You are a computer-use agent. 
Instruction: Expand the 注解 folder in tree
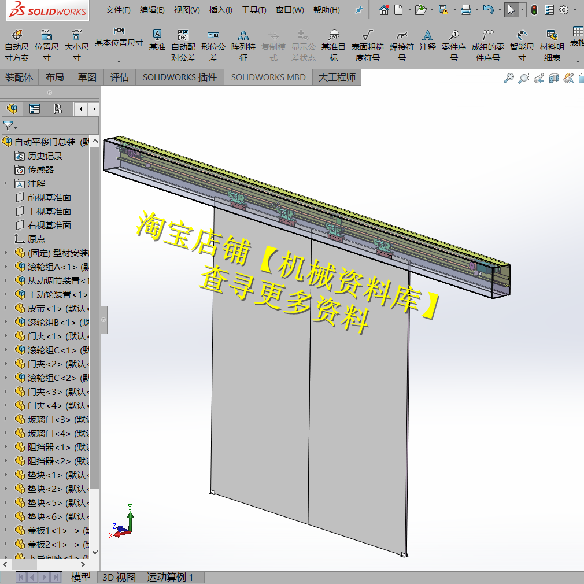click(x=6, y=183)
